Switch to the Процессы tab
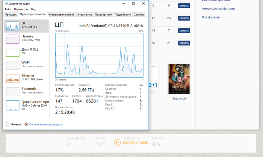The height and width of the screenshot is (157, 263). pos(11,15)
